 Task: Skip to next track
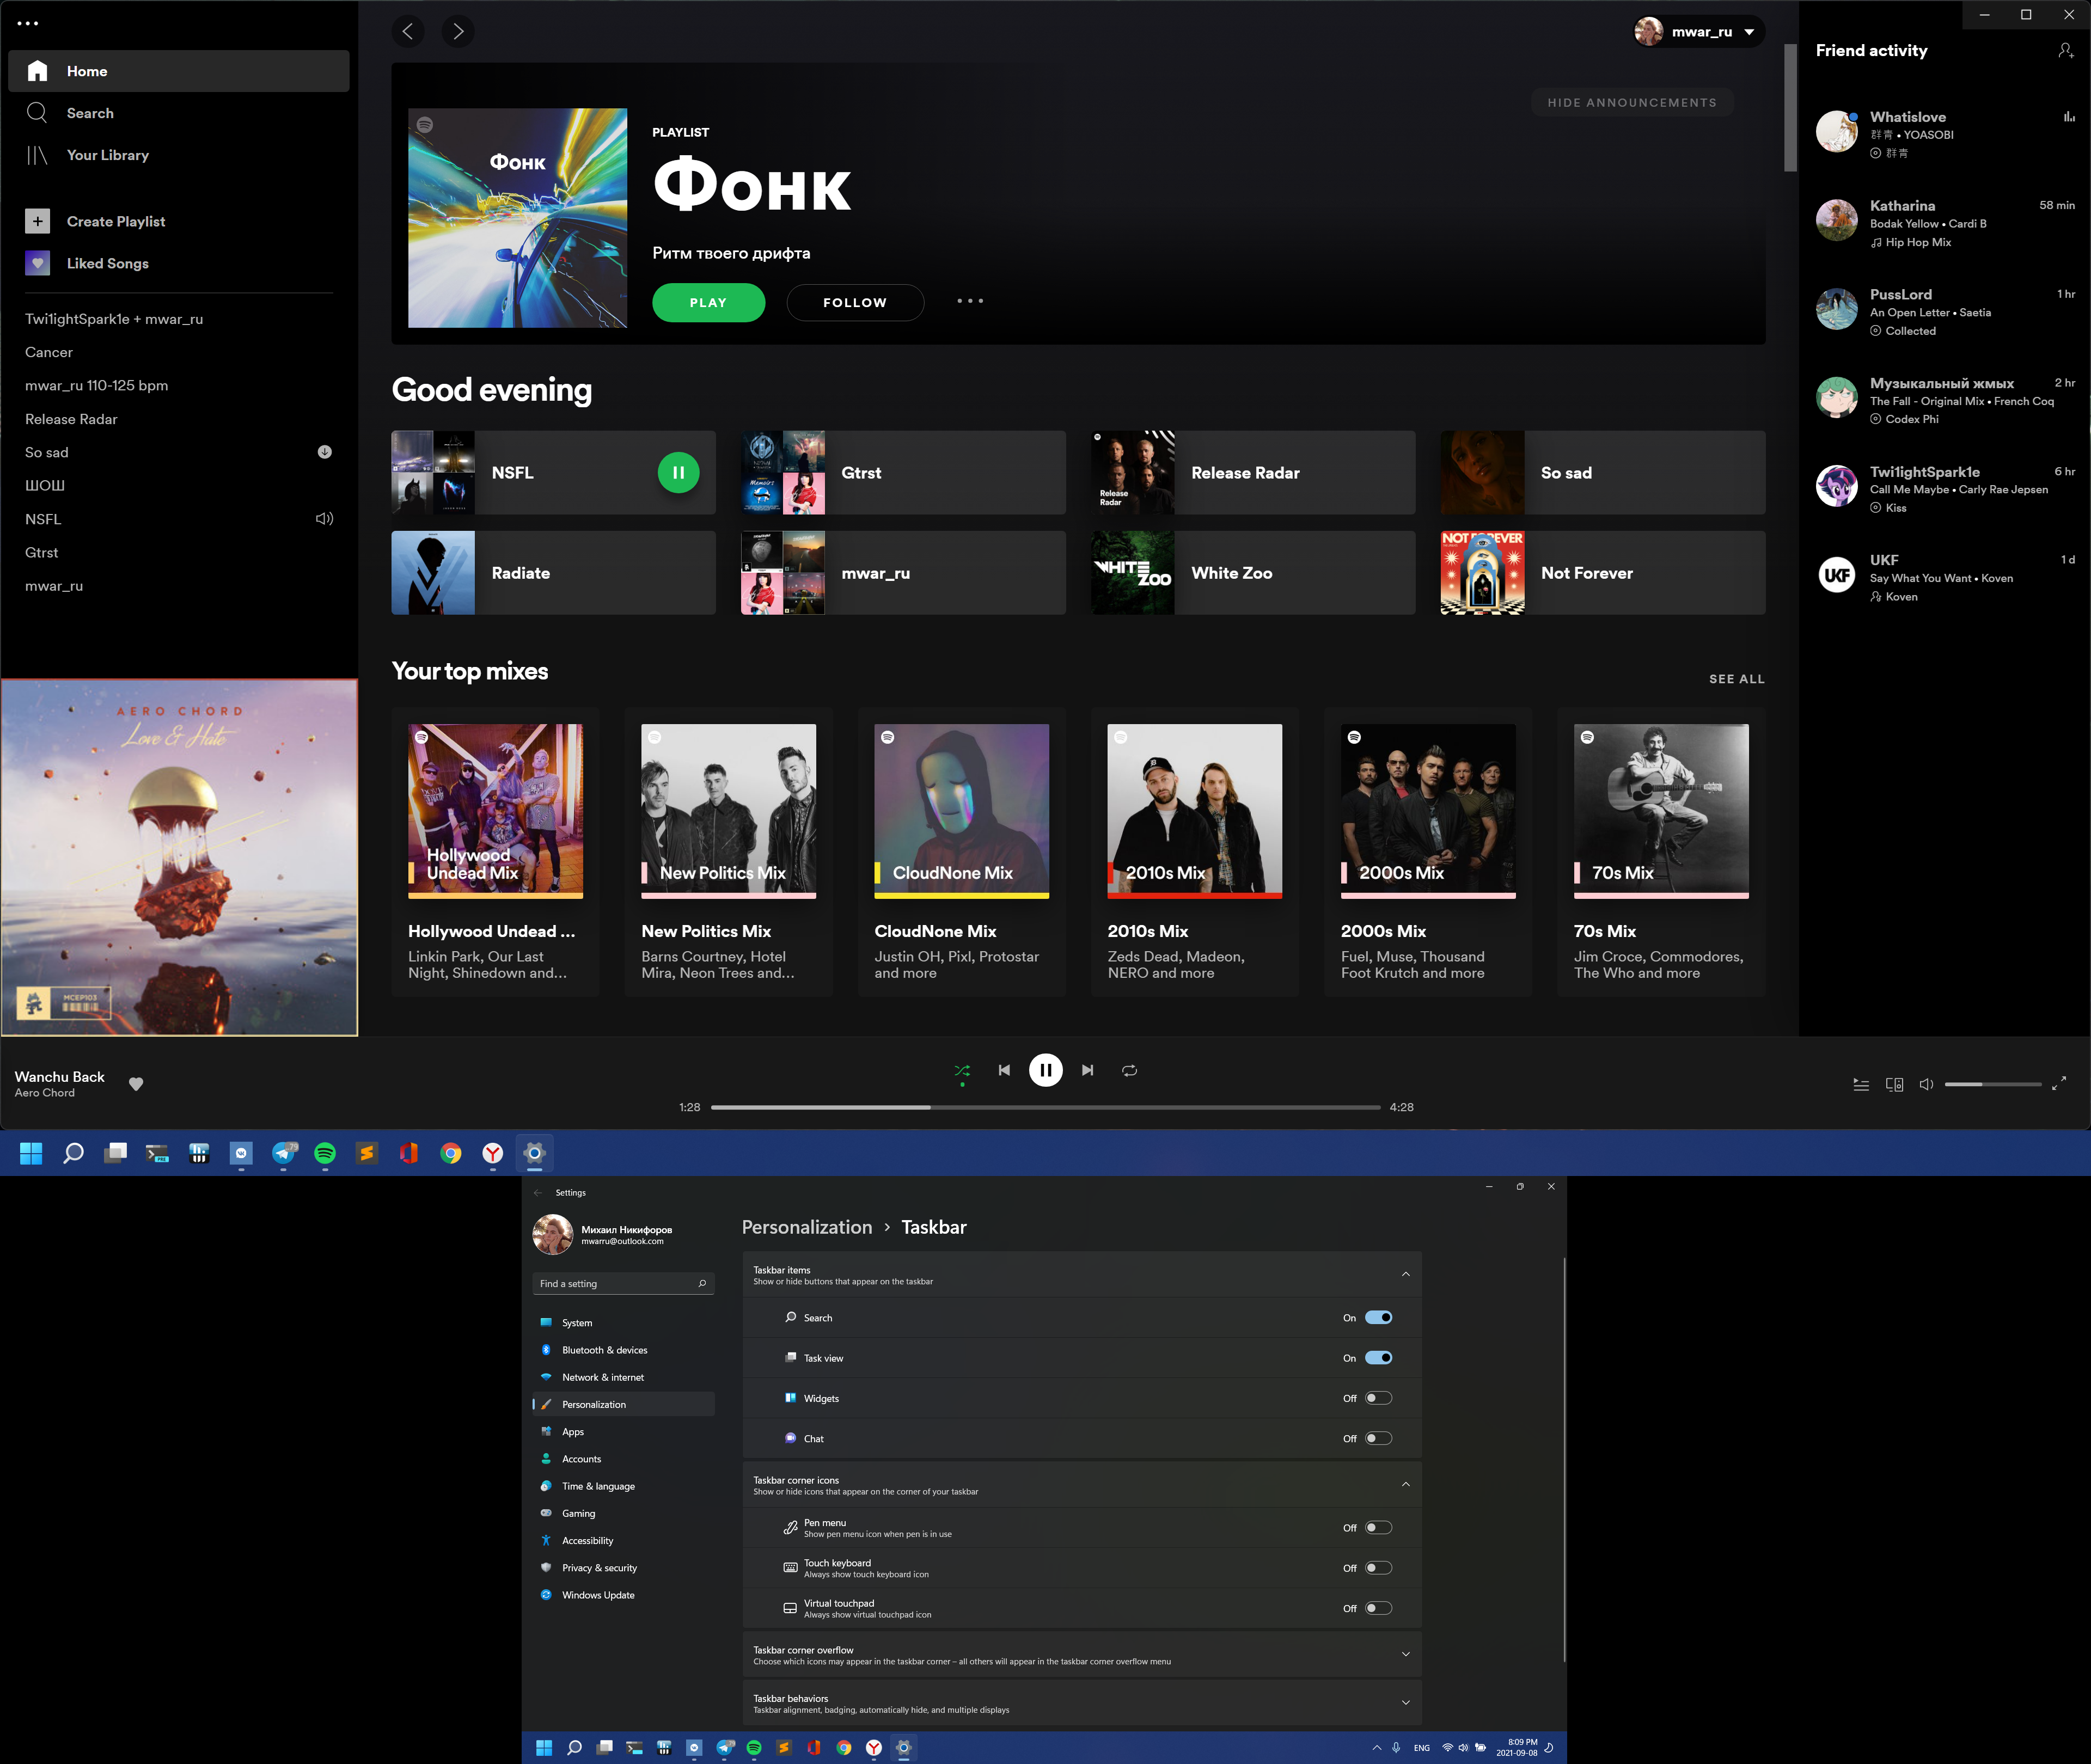point(1088,1070)
